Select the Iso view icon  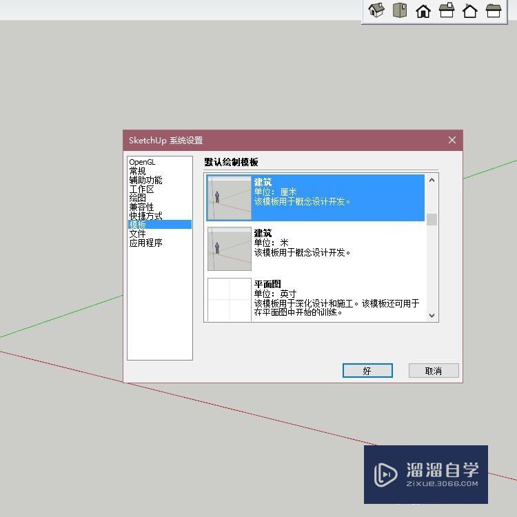376,10
